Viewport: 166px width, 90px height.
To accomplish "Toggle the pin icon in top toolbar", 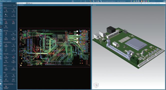I will (x=81, y=1).
